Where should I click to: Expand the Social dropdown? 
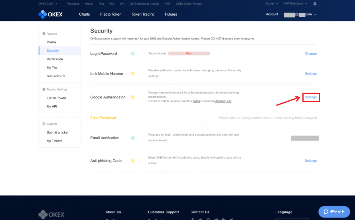[272, 3]
